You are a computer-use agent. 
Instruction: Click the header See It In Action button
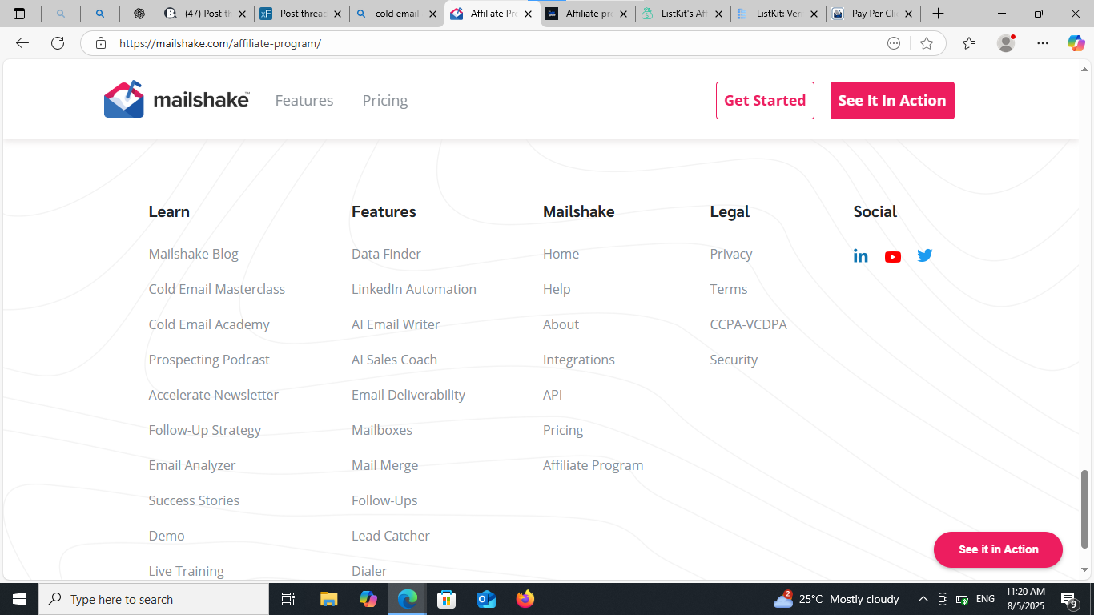(x=892, y=100)
